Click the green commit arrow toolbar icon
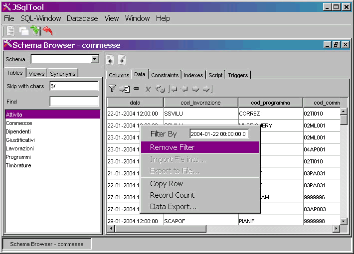The height and width of the screenshot is (254, 354). pos(36,31)
